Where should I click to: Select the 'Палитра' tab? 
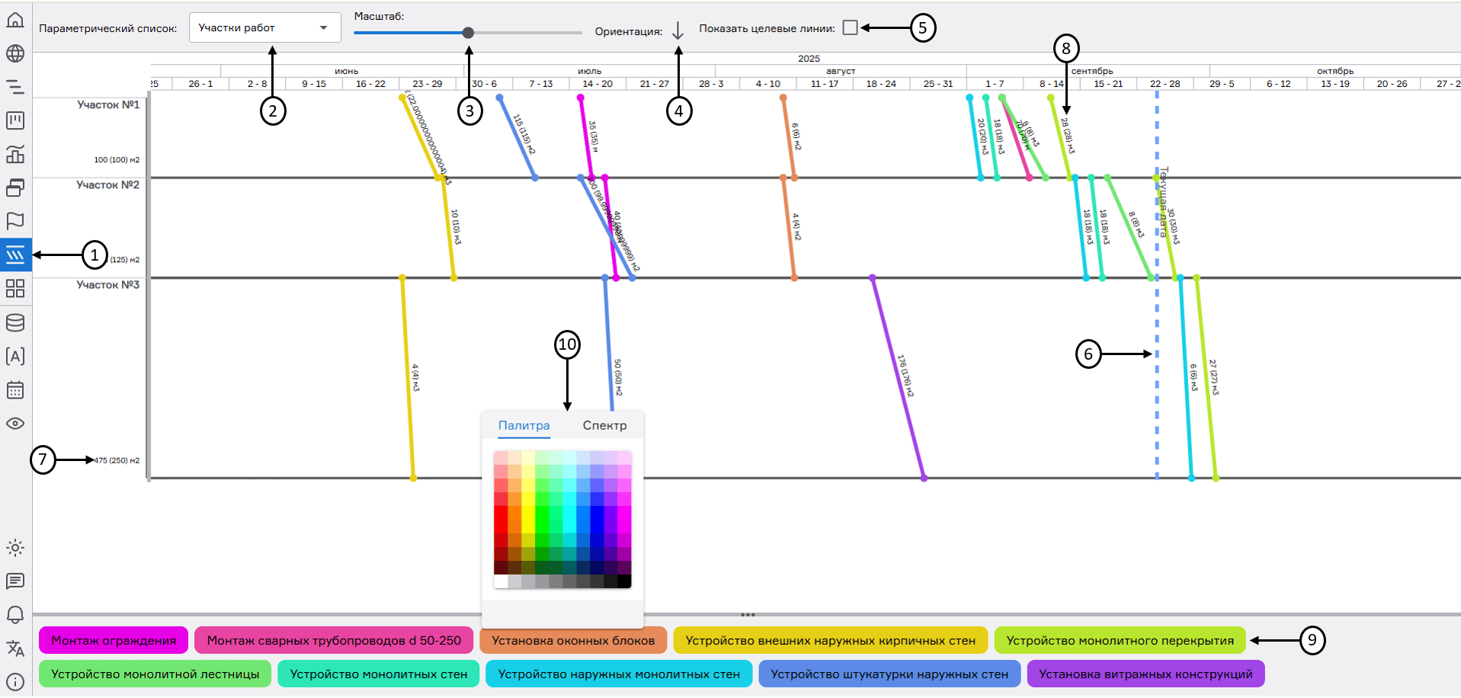[524, 425]
